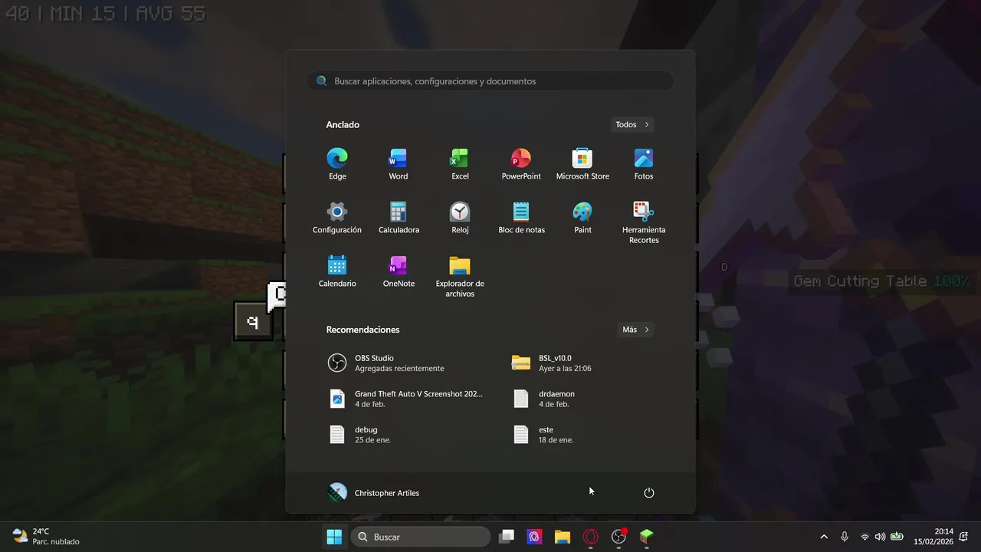Click the Start menu search field
Image resolution: width=981 pixels, height=552 pixels.
(490, 80)
